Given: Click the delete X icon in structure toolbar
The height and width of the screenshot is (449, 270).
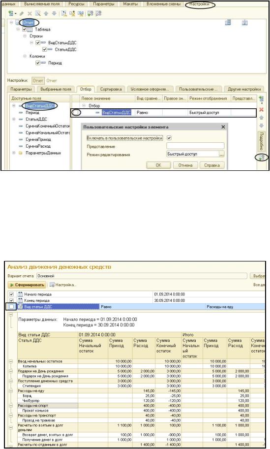Looking at the screenshot, I should pyautogui.click(x=30, y=13).
